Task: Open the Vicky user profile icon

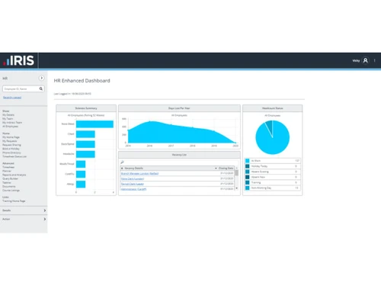Action: coord(365,60)
